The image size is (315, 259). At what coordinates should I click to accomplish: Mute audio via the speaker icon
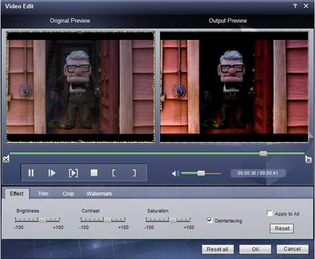click(175, 173)
